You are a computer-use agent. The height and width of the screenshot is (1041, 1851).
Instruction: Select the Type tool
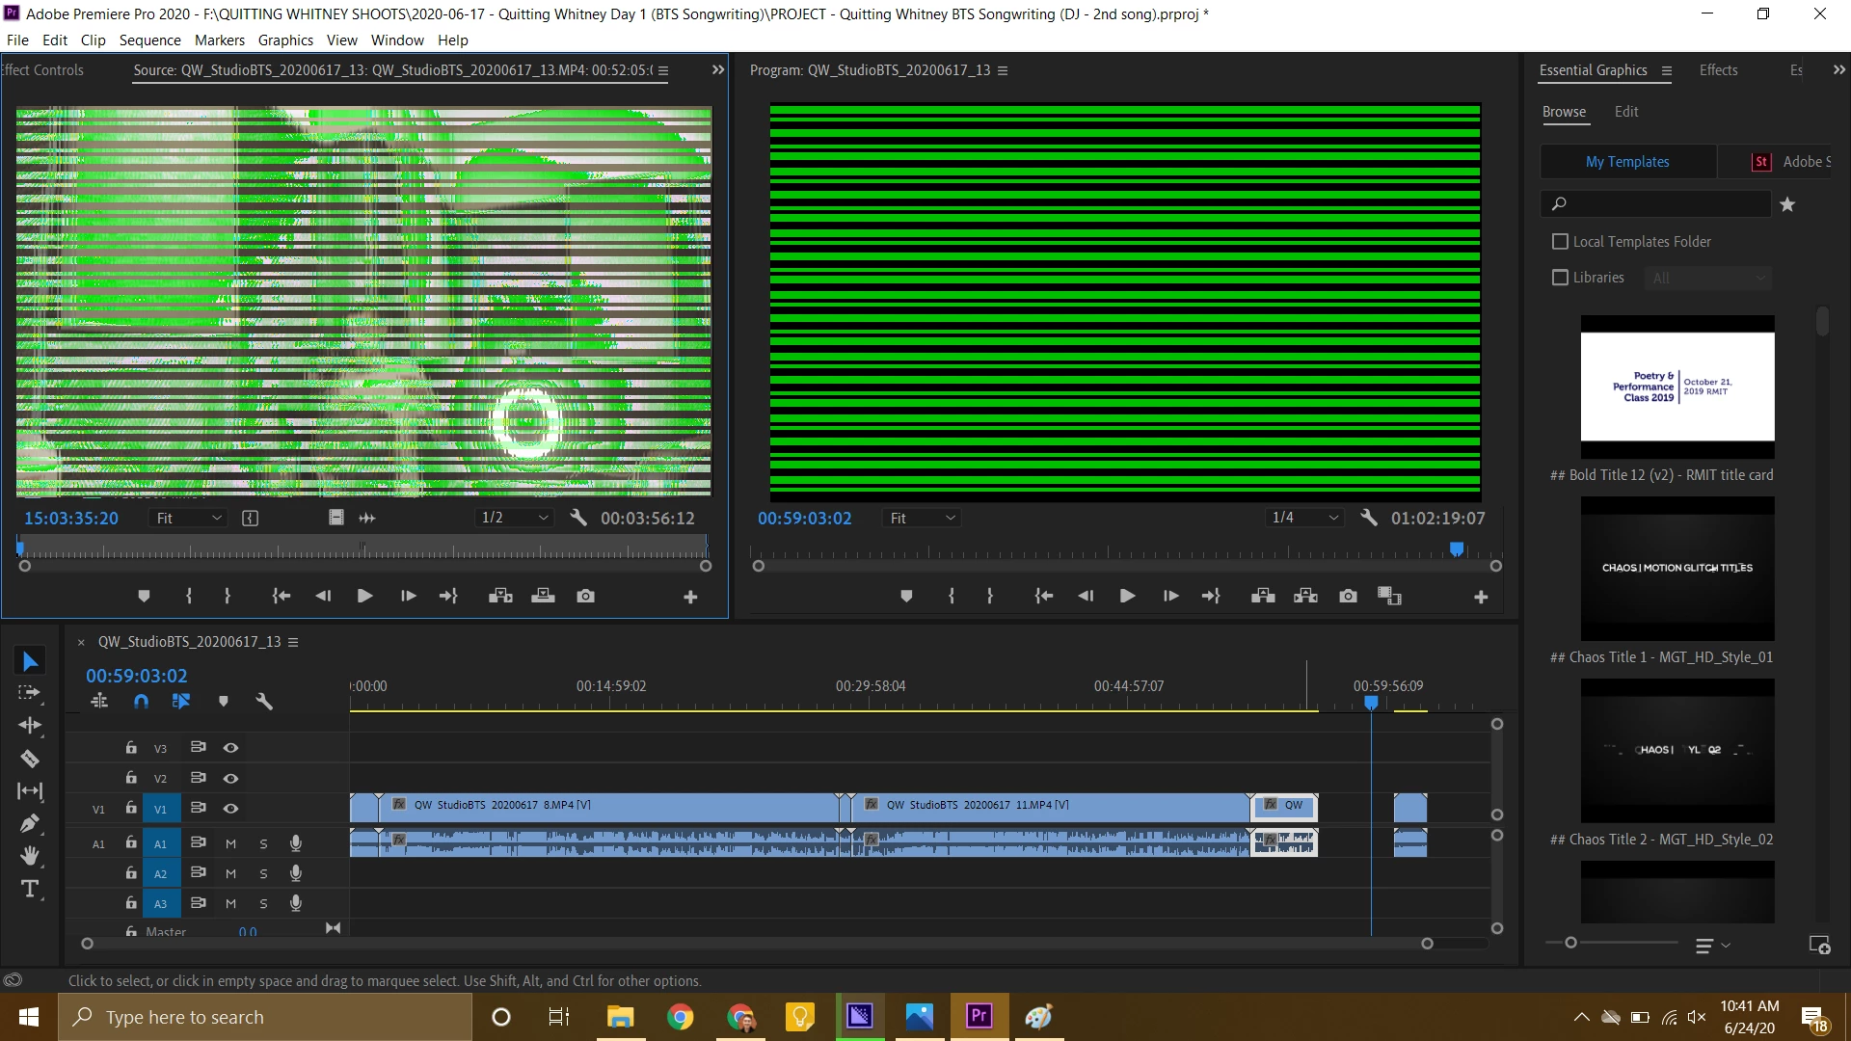30,889
